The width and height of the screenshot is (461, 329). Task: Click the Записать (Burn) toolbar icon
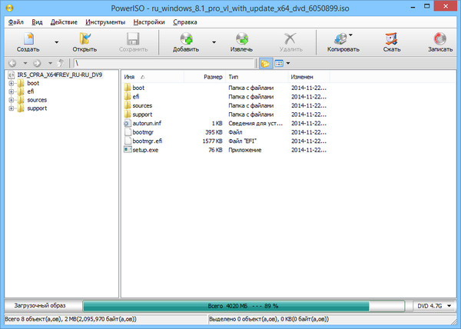(439, 40)
